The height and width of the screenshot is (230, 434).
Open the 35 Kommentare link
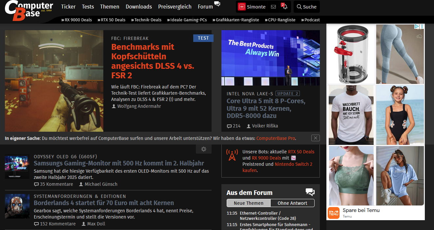coord(53,184)
